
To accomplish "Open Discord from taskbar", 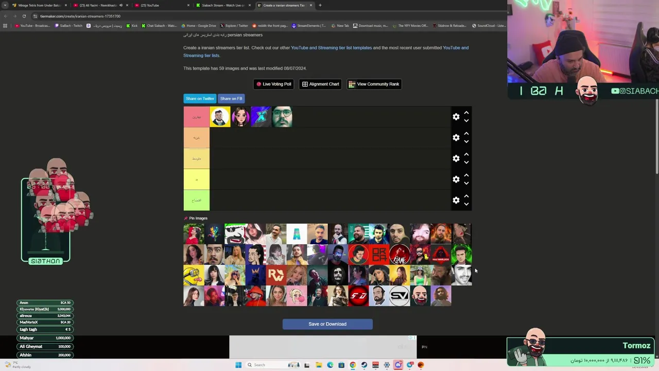I will click(x=398, y=365).
